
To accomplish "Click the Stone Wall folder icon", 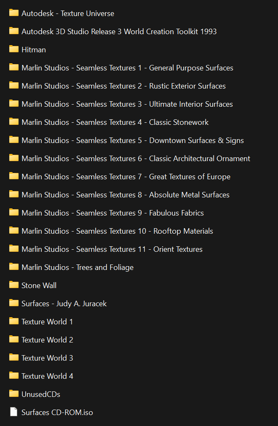I will (14, 285).
